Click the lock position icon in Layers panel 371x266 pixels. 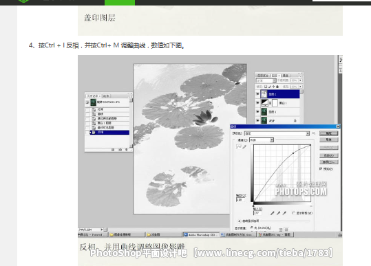[x=273, y=87]
